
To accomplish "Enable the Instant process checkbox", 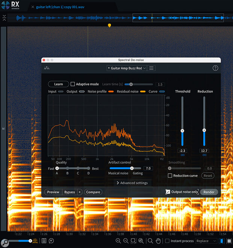I will 167,241.
